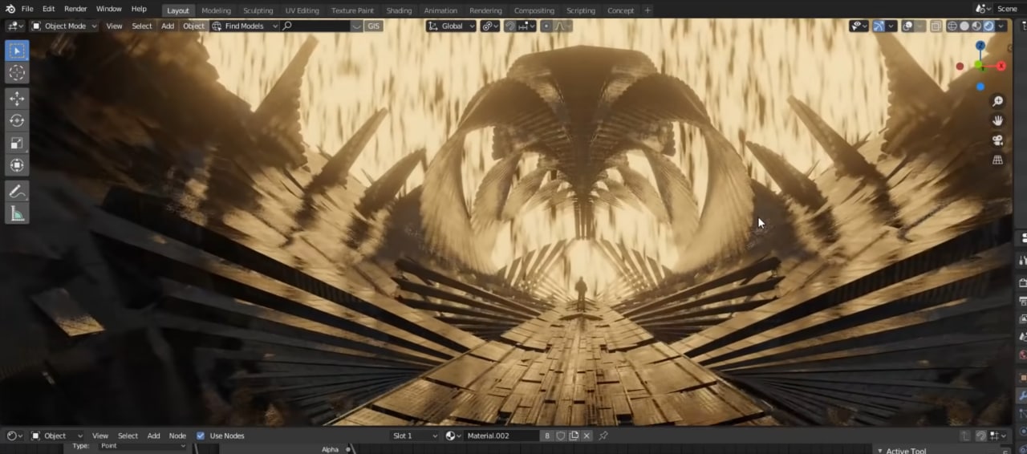This screenshot has height=454, width=1027.
Task: Open the File menu
Action: (27, 9)
